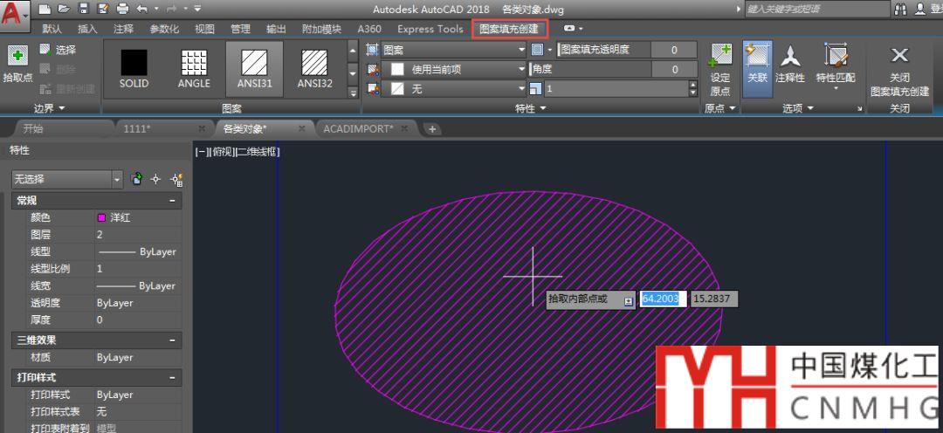Toggle the 关联 associative hatch option
Screen dimensions: 943x433
tap(757, 58)
